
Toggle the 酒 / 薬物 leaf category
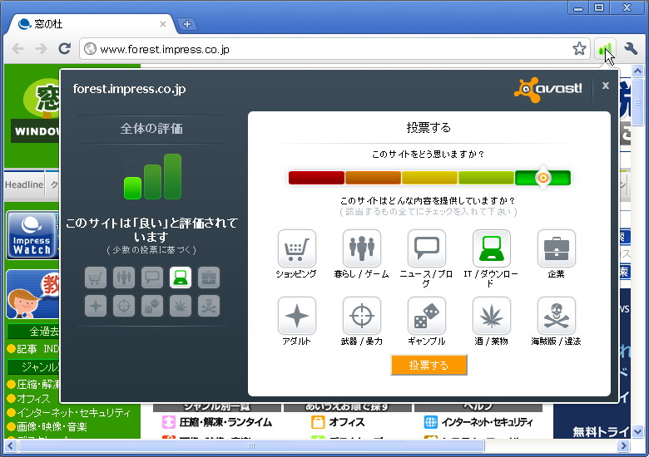(x=492, y=316)
